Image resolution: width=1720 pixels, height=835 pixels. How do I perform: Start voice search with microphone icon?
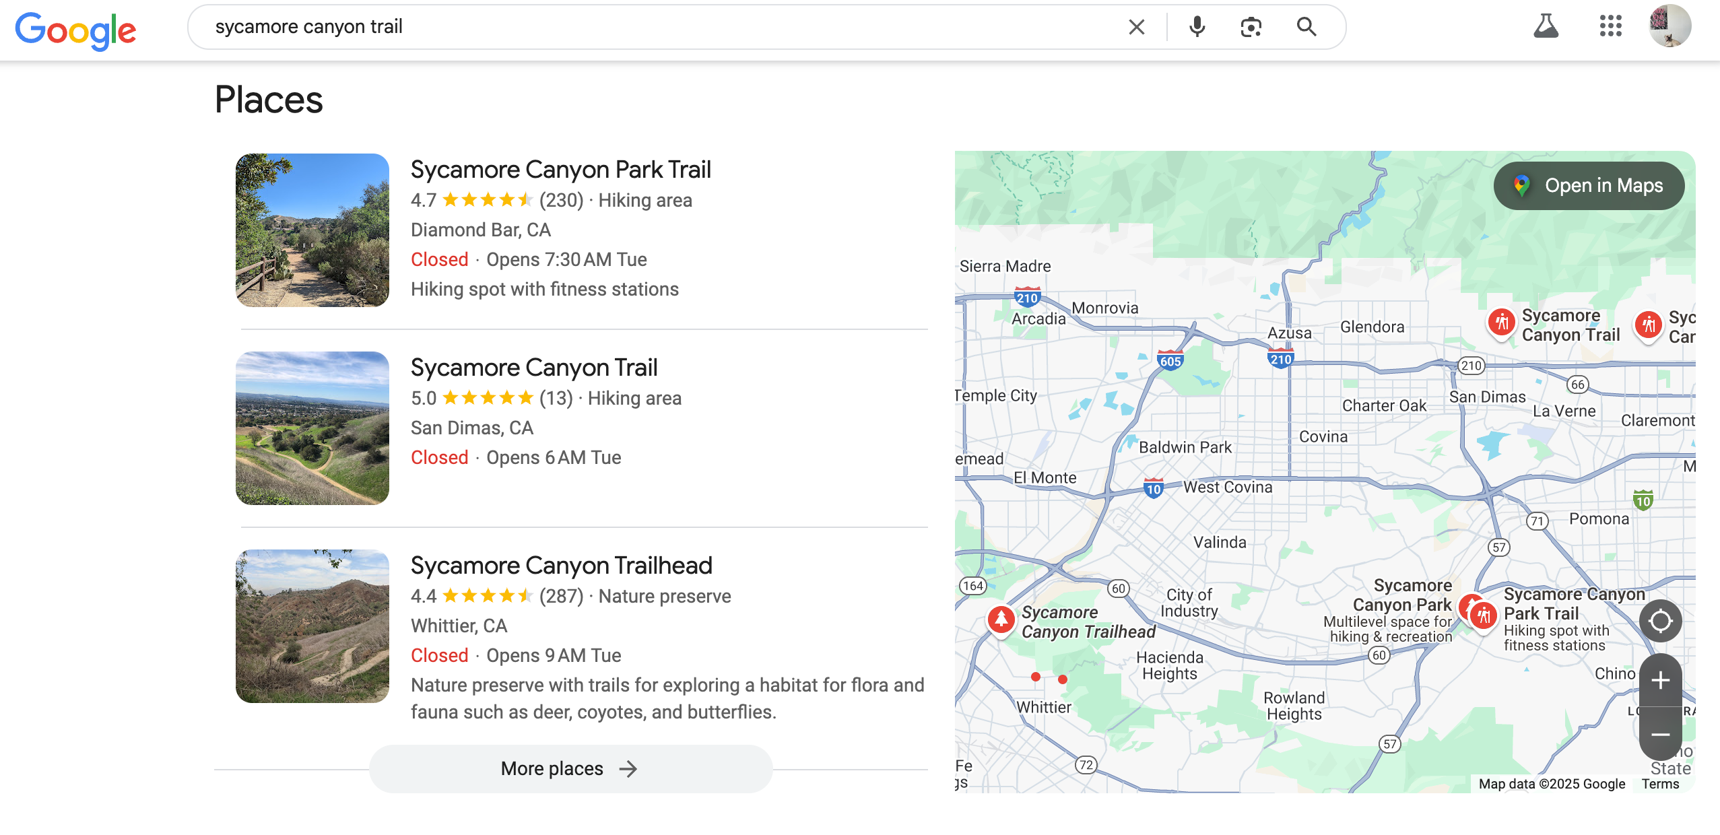click(x=1197, y=27)
